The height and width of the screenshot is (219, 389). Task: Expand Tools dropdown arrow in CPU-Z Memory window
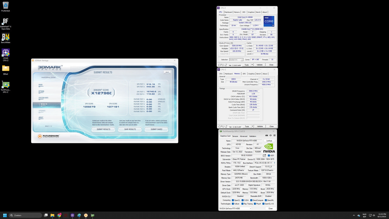252,126
